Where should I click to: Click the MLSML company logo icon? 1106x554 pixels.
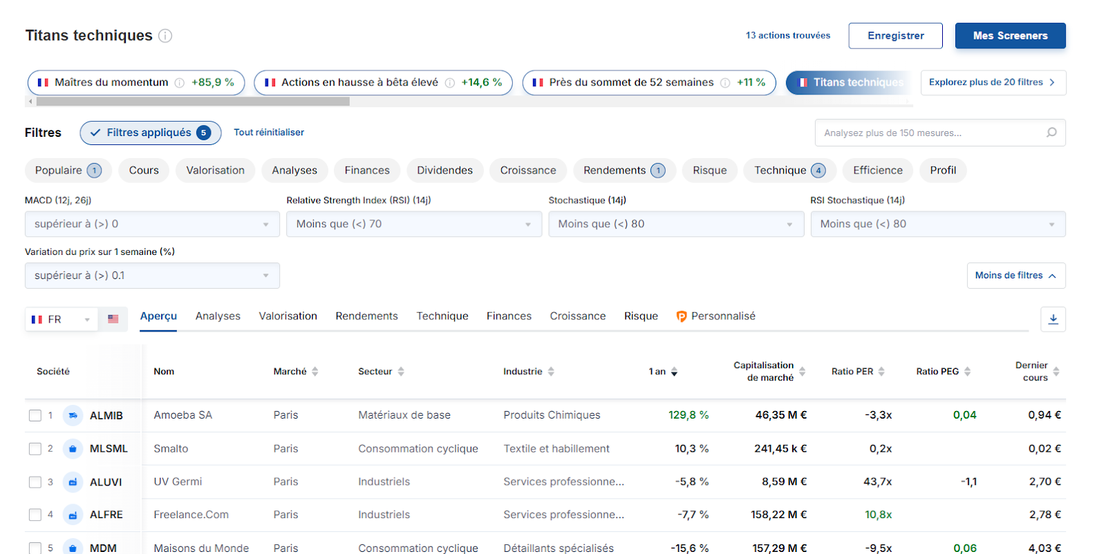(73, 448)
